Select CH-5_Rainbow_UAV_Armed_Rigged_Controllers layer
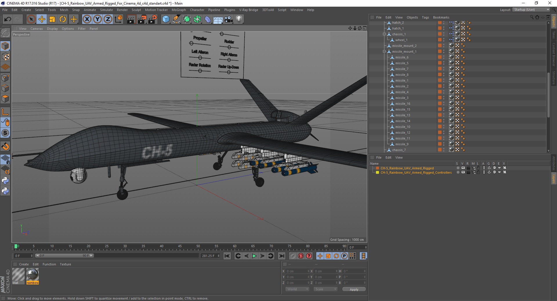The image size is (557, 301). click(x=416, y=172)
